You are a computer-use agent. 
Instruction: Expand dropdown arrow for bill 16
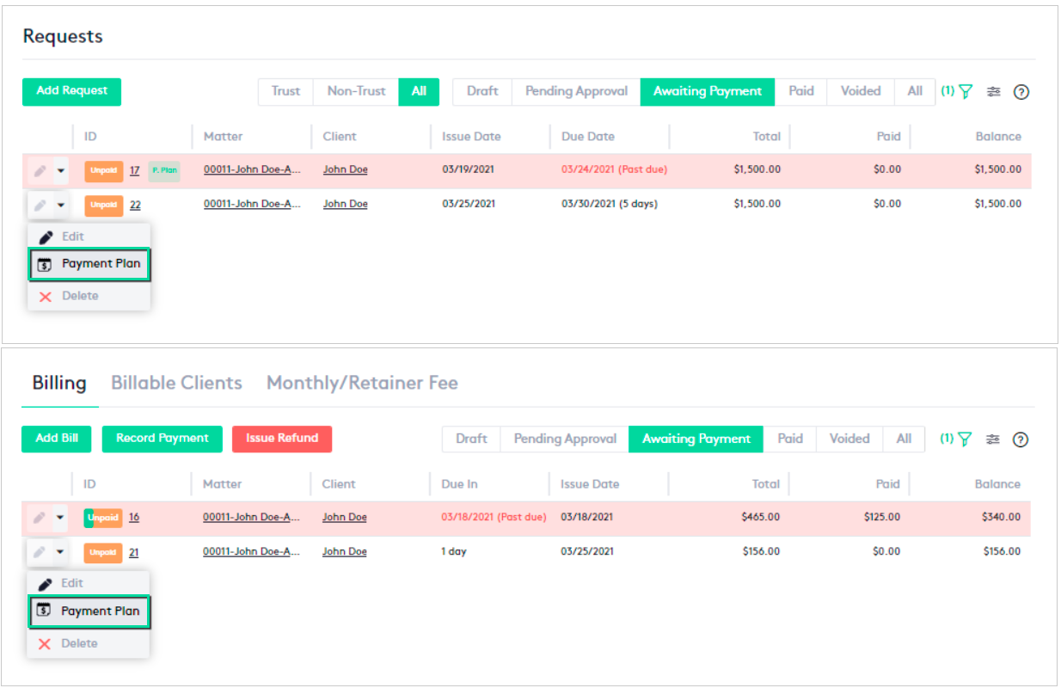point(59,518)
